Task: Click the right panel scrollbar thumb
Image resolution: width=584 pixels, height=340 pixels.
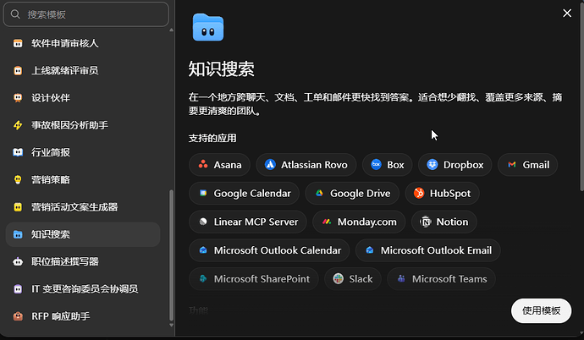Action: (581, 96)
